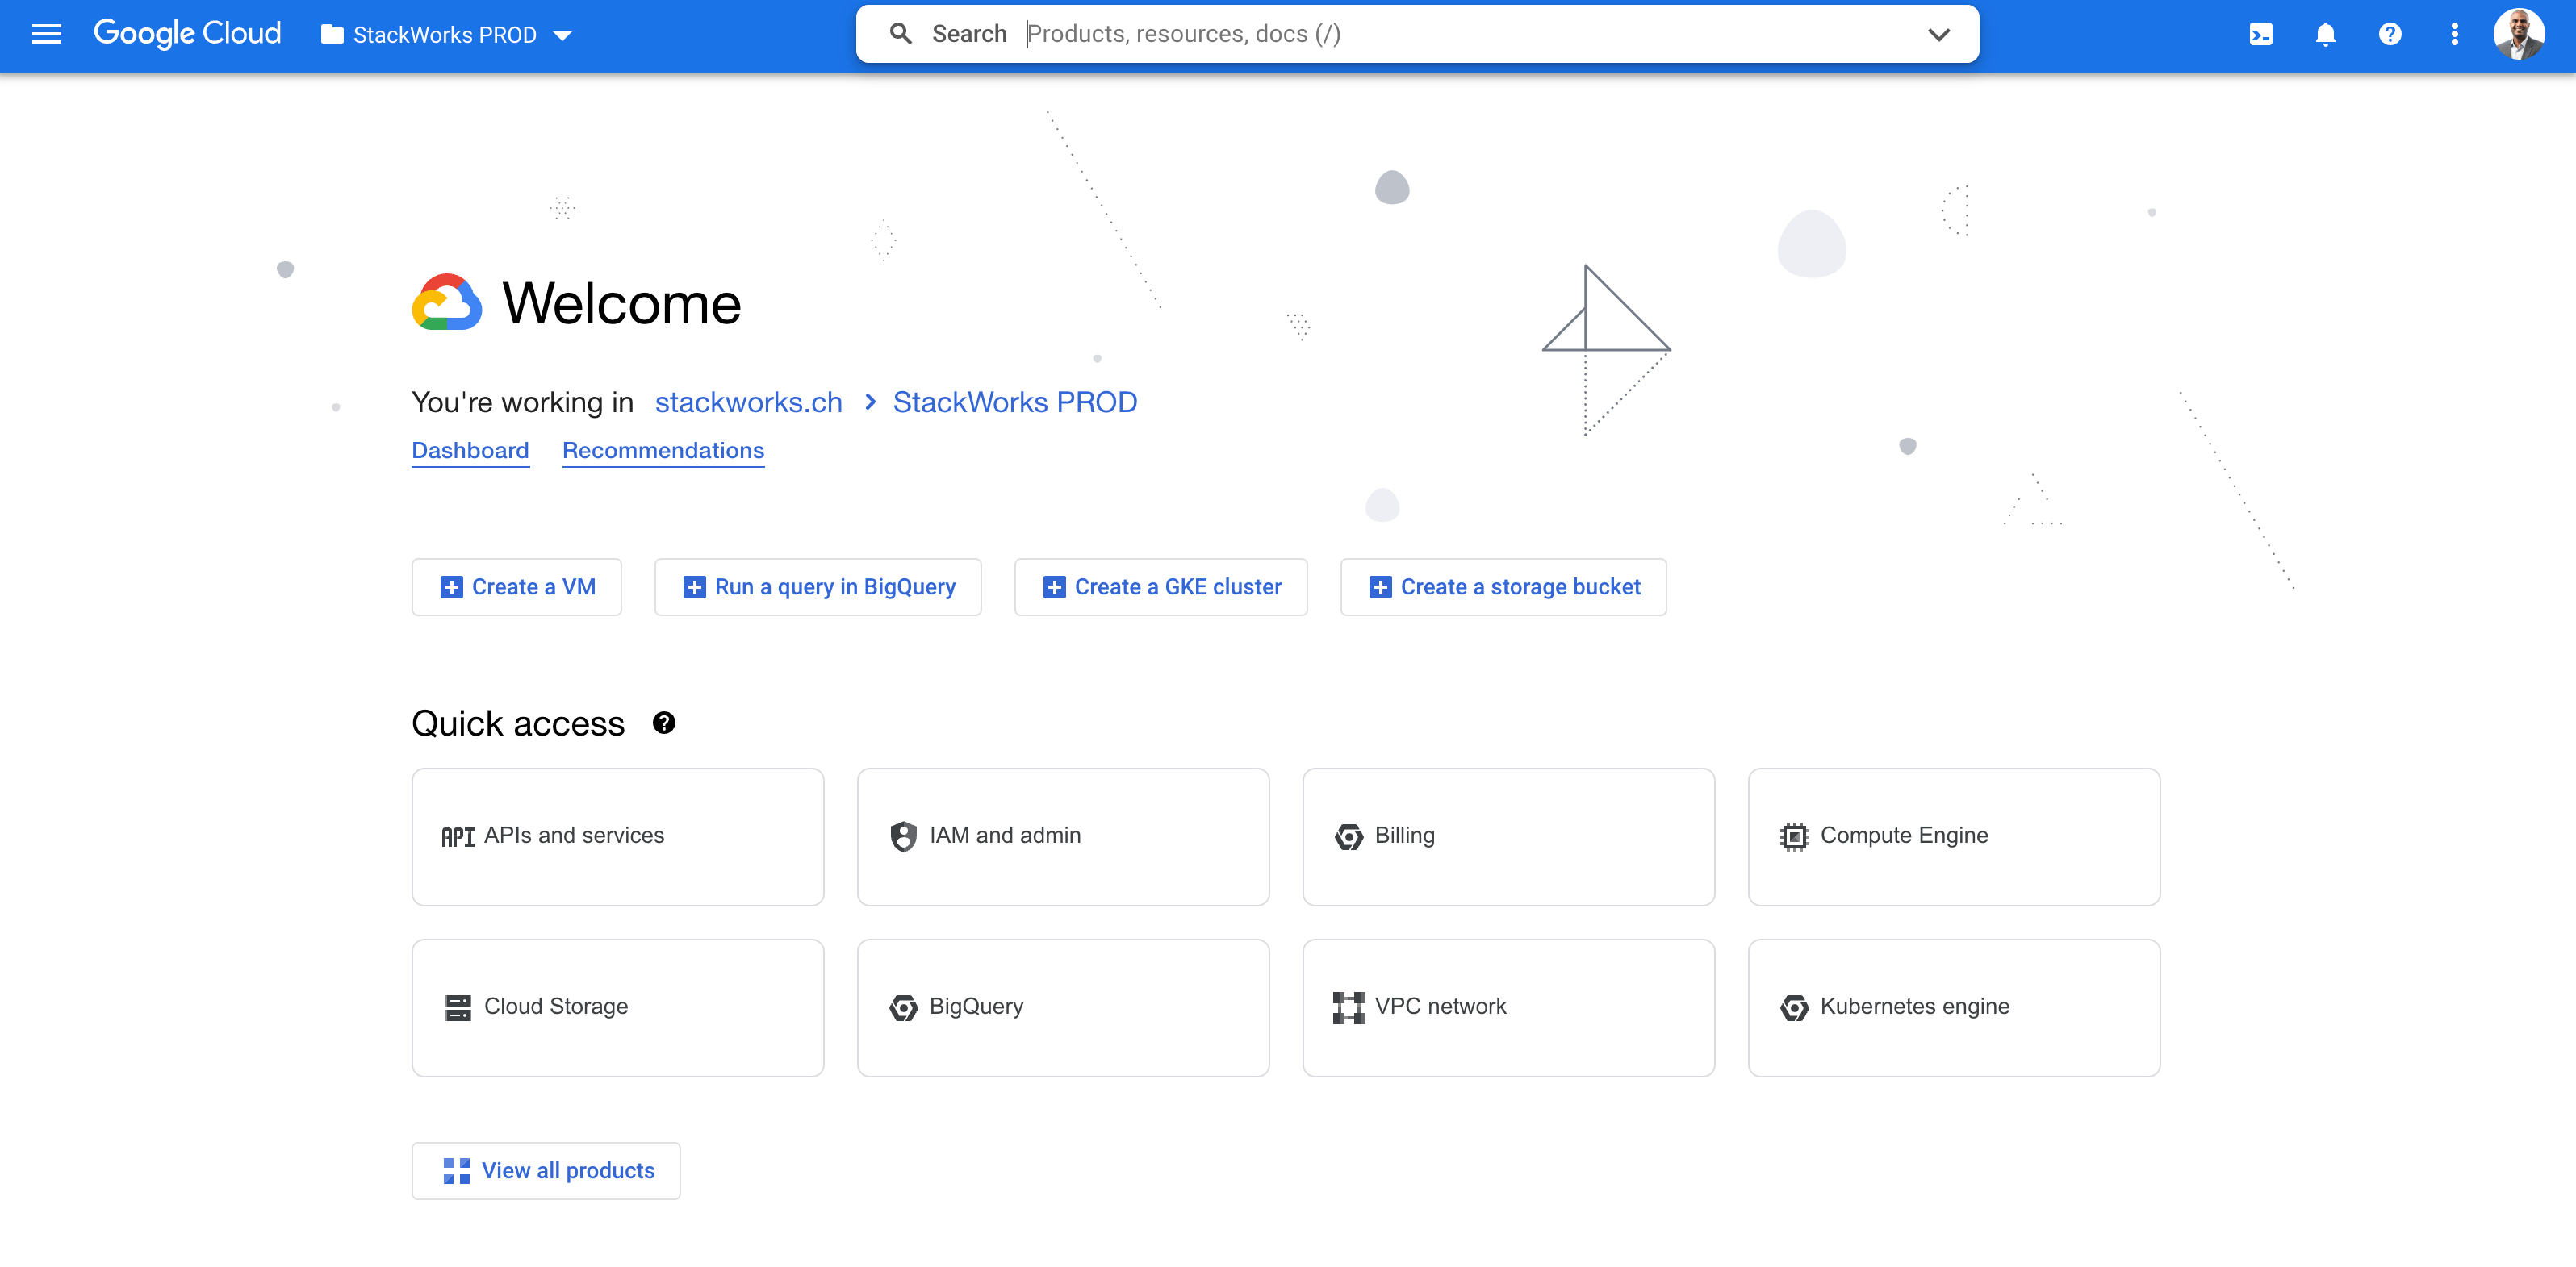Click the Quick access help icon
Image resolution: width=2576 pixels, height=1267 pixels.
(664, 723)
